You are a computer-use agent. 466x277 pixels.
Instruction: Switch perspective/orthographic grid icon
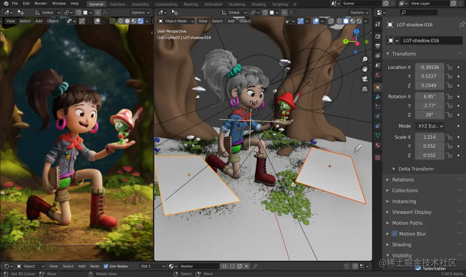point(364,89)
